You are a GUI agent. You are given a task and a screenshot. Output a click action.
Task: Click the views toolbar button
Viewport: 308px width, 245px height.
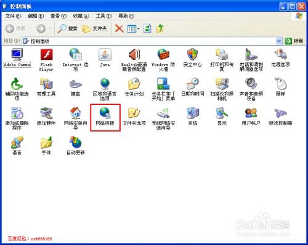(x=131, y=29)
